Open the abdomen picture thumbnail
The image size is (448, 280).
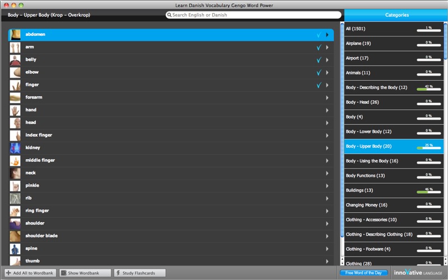coord(15,35)
